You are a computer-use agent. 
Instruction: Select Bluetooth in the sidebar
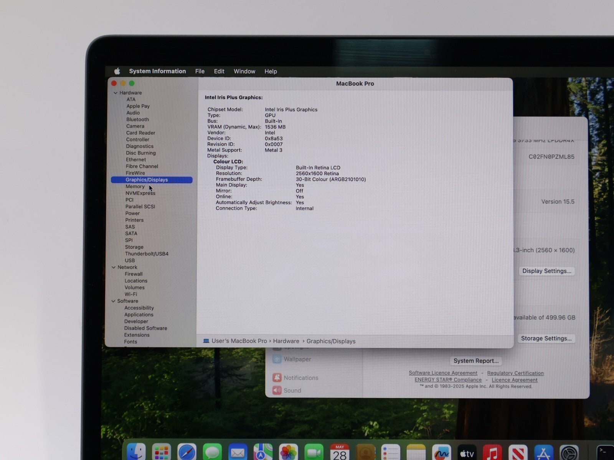137,119
